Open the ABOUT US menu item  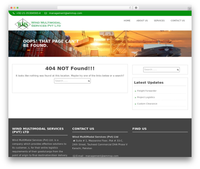(x=142, y=21)
